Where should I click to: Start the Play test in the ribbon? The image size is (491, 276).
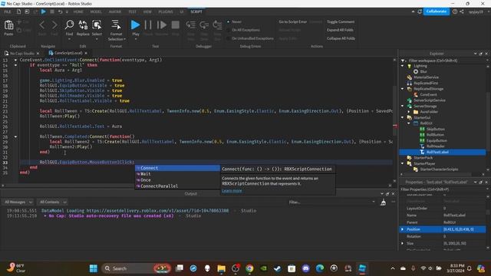click(x=135, y=25)
